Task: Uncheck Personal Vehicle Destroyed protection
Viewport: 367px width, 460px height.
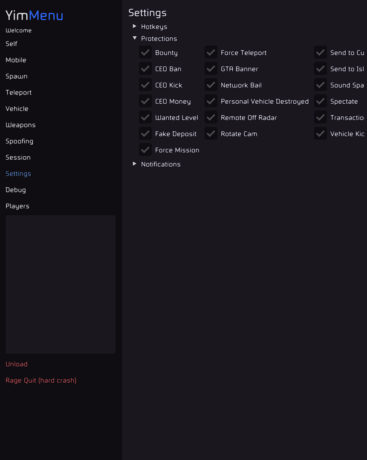Action: click(211, 101)
